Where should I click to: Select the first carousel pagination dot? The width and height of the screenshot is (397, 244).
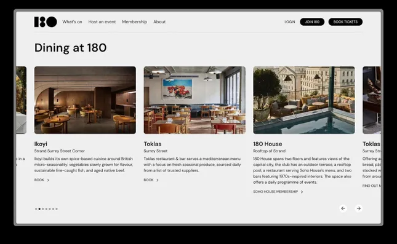[x=36, y=209]
